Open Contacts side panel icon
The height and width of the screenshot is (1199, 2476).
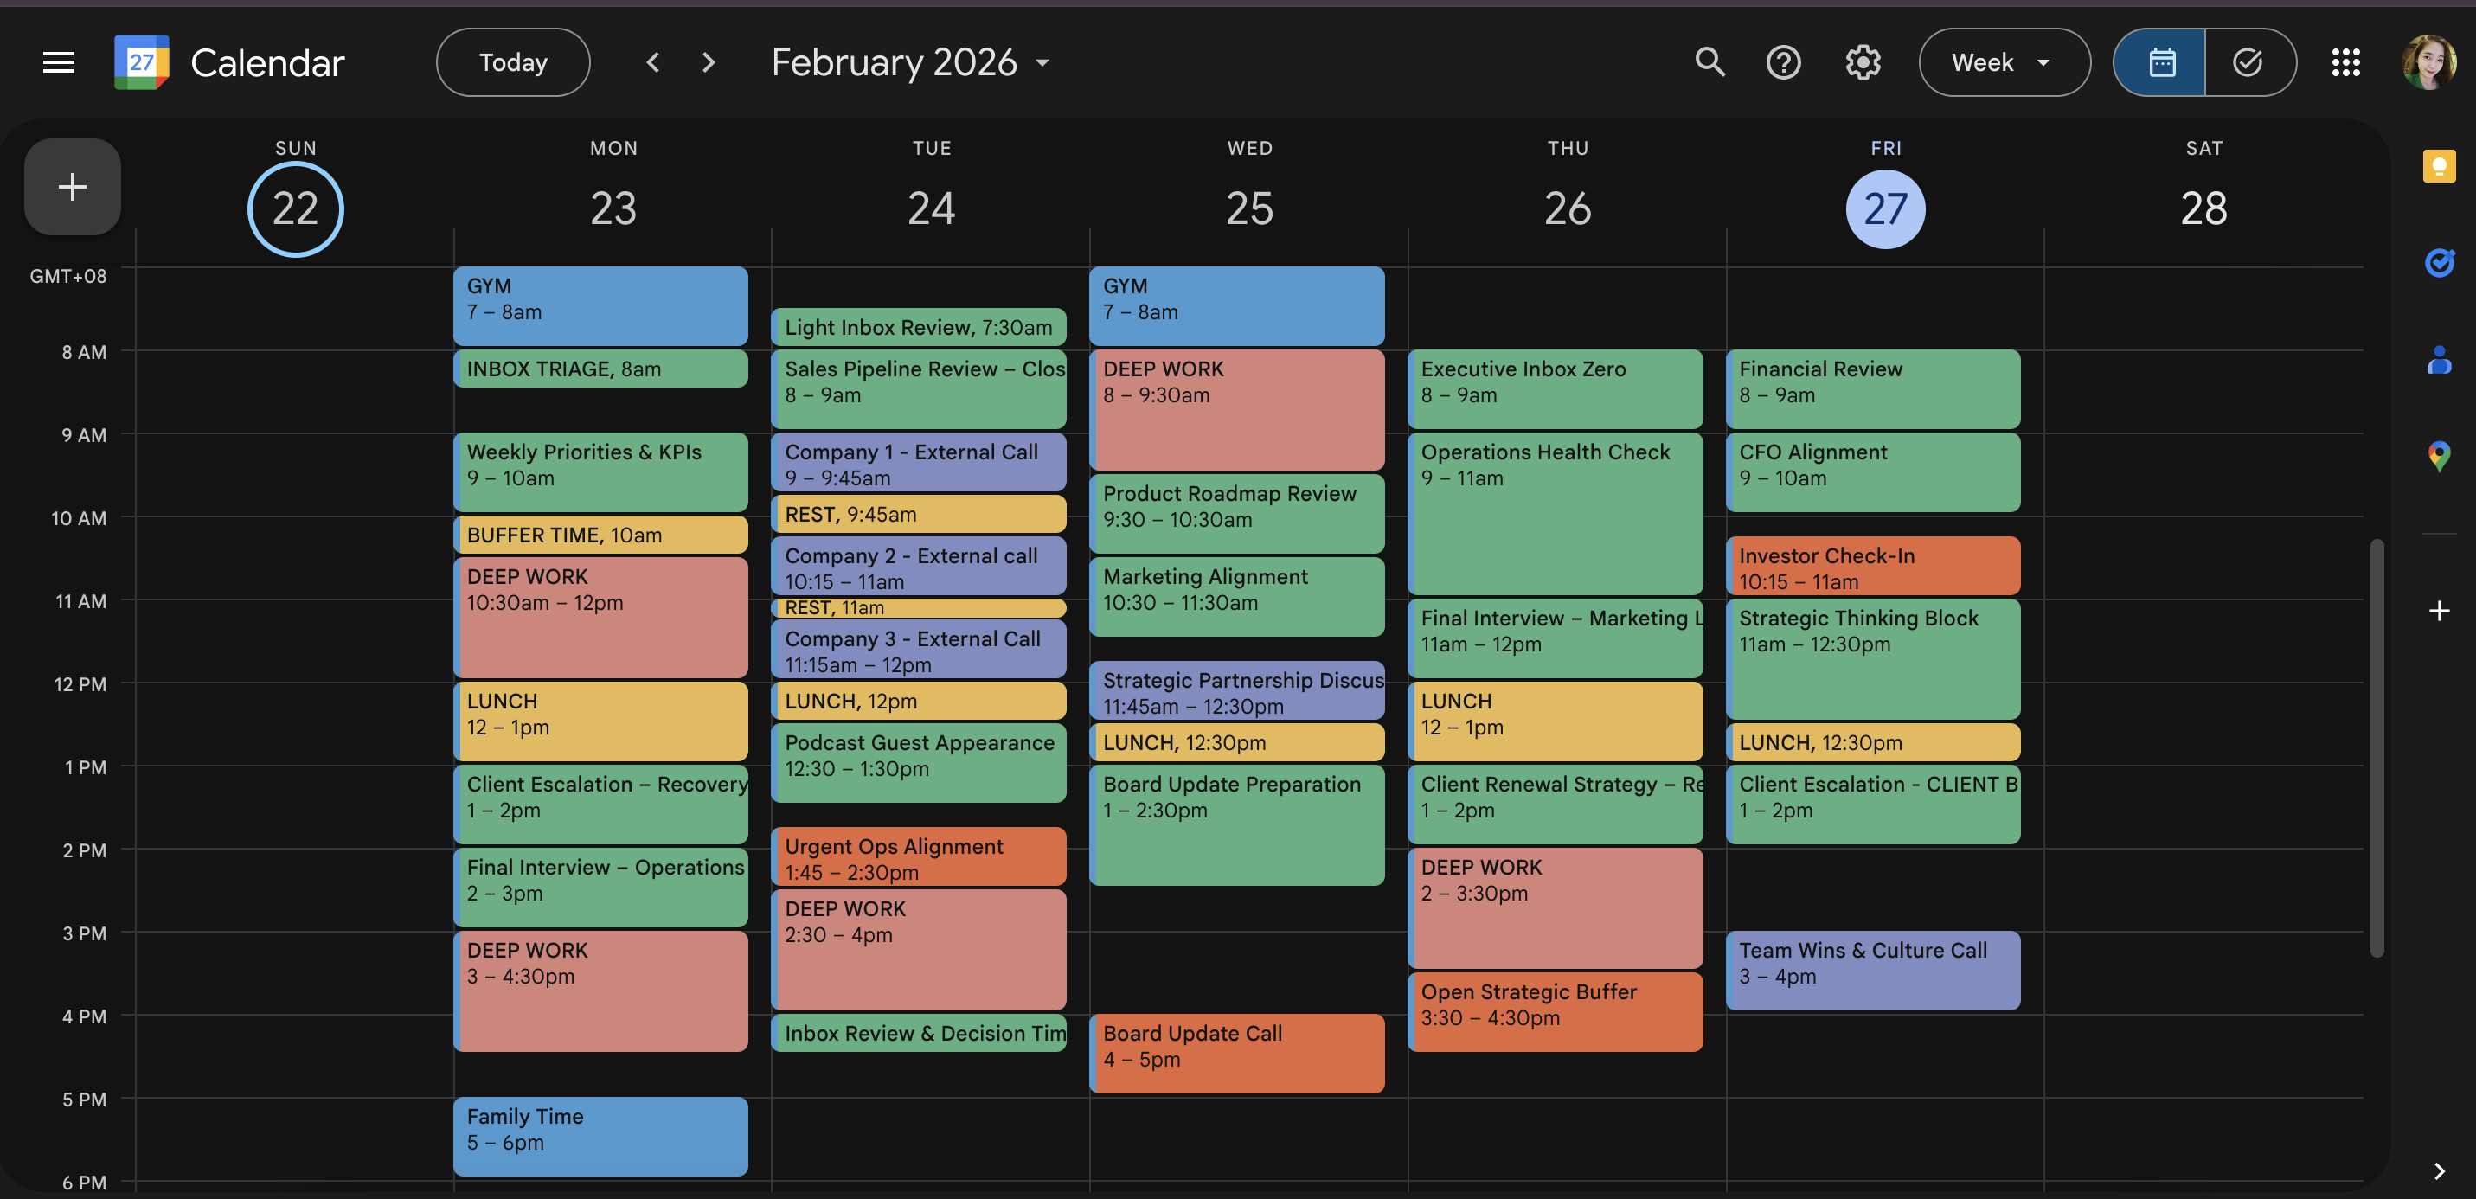(x=2439, y=361)
